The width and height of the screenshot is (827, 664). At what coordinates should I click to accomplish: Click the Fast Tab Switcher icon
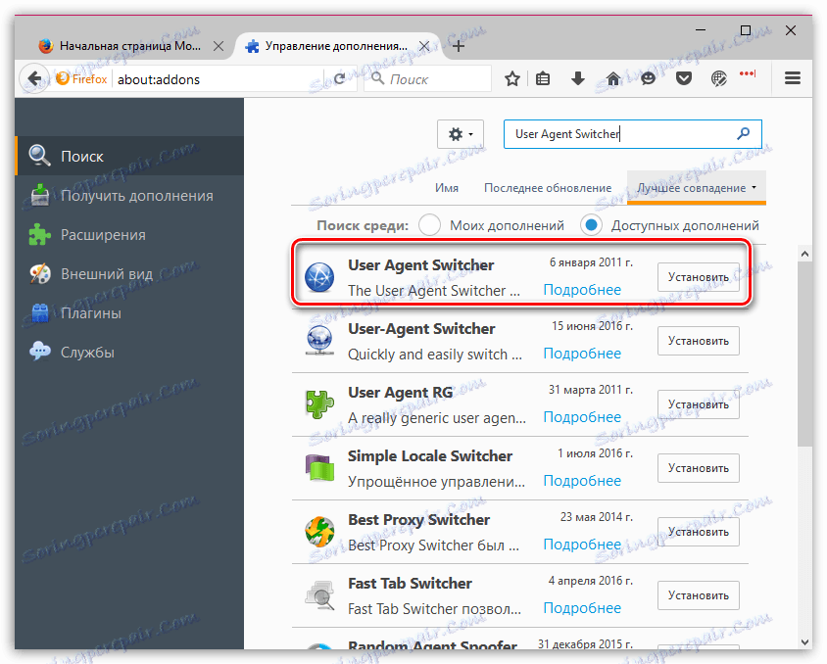point(319,595)
